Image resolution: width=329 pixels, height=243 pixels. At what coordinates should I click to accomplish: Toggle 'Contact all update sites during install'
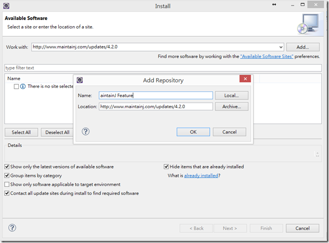7,193
